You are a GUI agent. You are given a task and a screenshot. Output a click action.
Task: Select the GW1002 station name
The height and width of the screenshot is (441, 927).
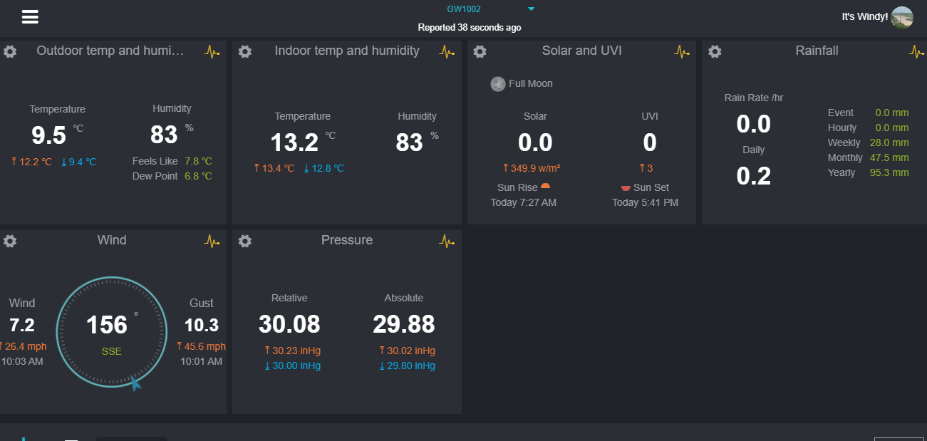464,9
